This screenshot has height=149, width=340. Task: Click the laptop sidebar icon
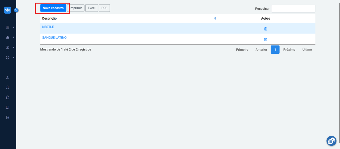(x=8, y=108)
